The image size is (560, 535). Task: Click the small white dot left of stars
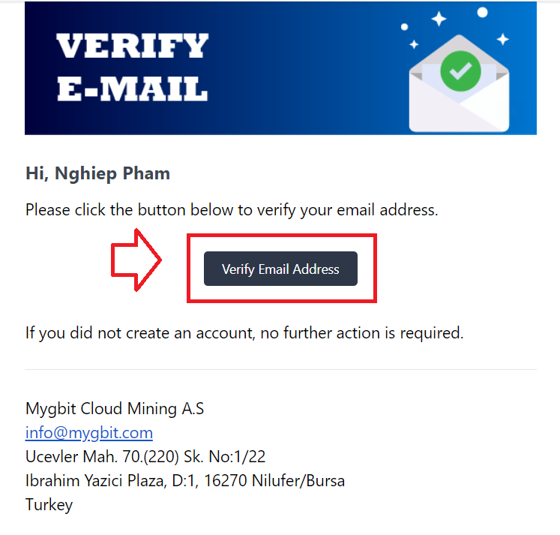coord(404,27)
